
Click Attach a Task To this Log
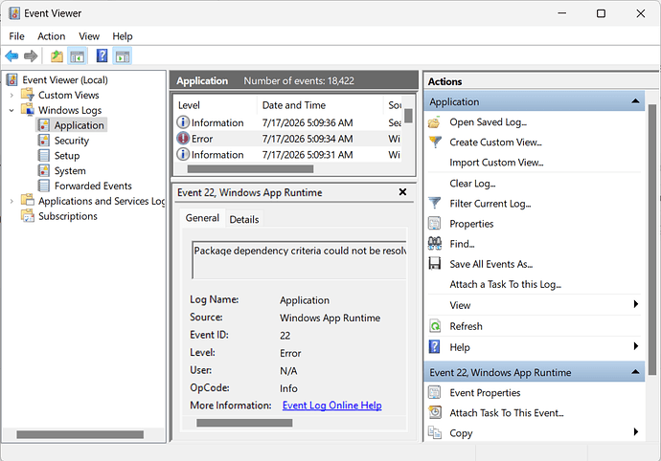506,285
